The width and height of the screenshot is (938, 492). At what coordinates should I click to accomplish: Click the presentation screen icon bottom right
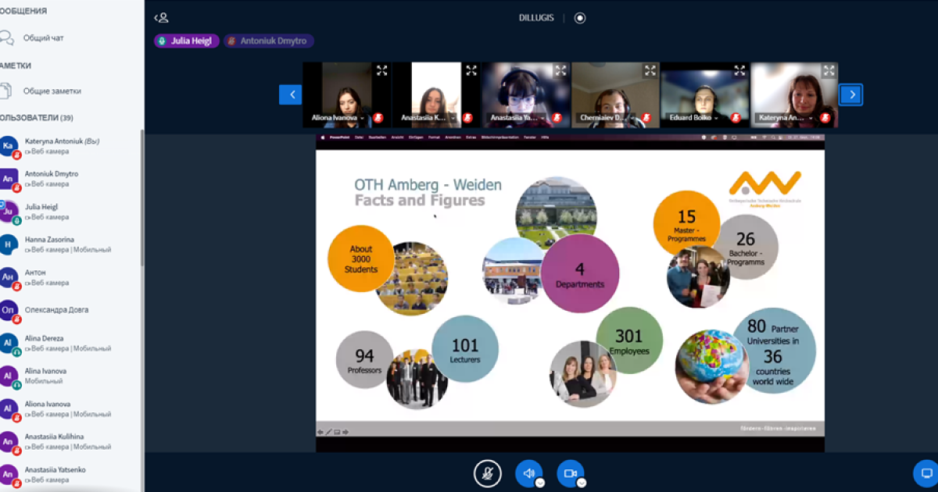click(x=925, y=473)
